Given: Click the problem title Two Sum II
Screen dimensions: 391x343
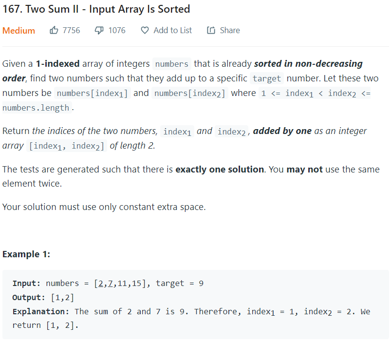Looking at the screenshot, I should coord(96,9).
